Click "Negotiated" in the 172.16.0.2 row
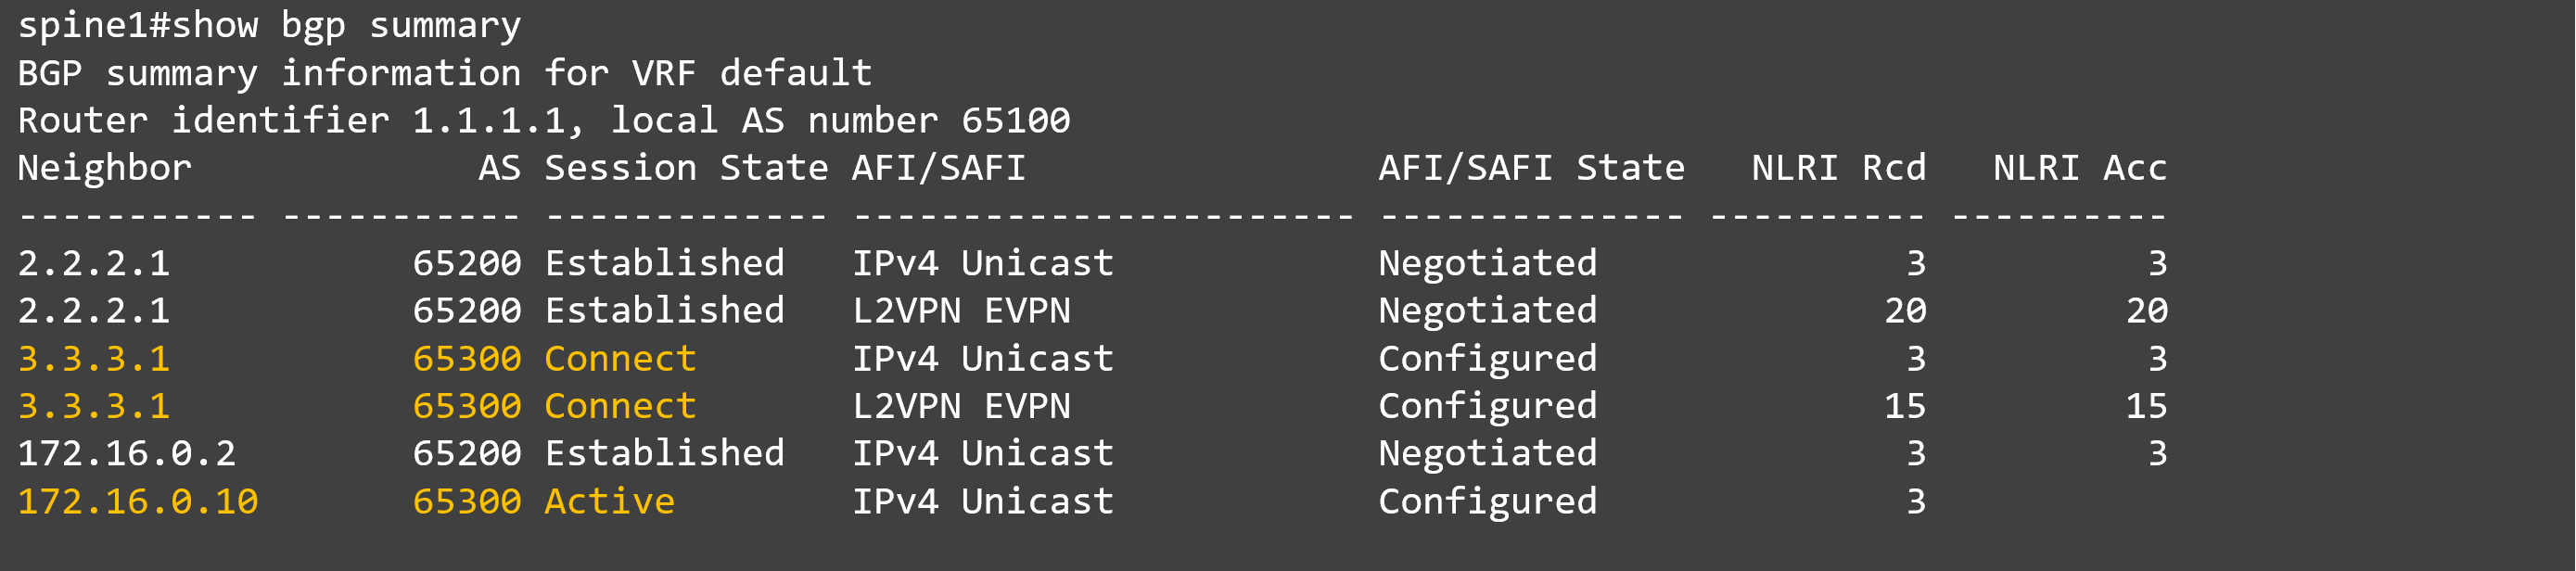 [x=1487, y=454]
